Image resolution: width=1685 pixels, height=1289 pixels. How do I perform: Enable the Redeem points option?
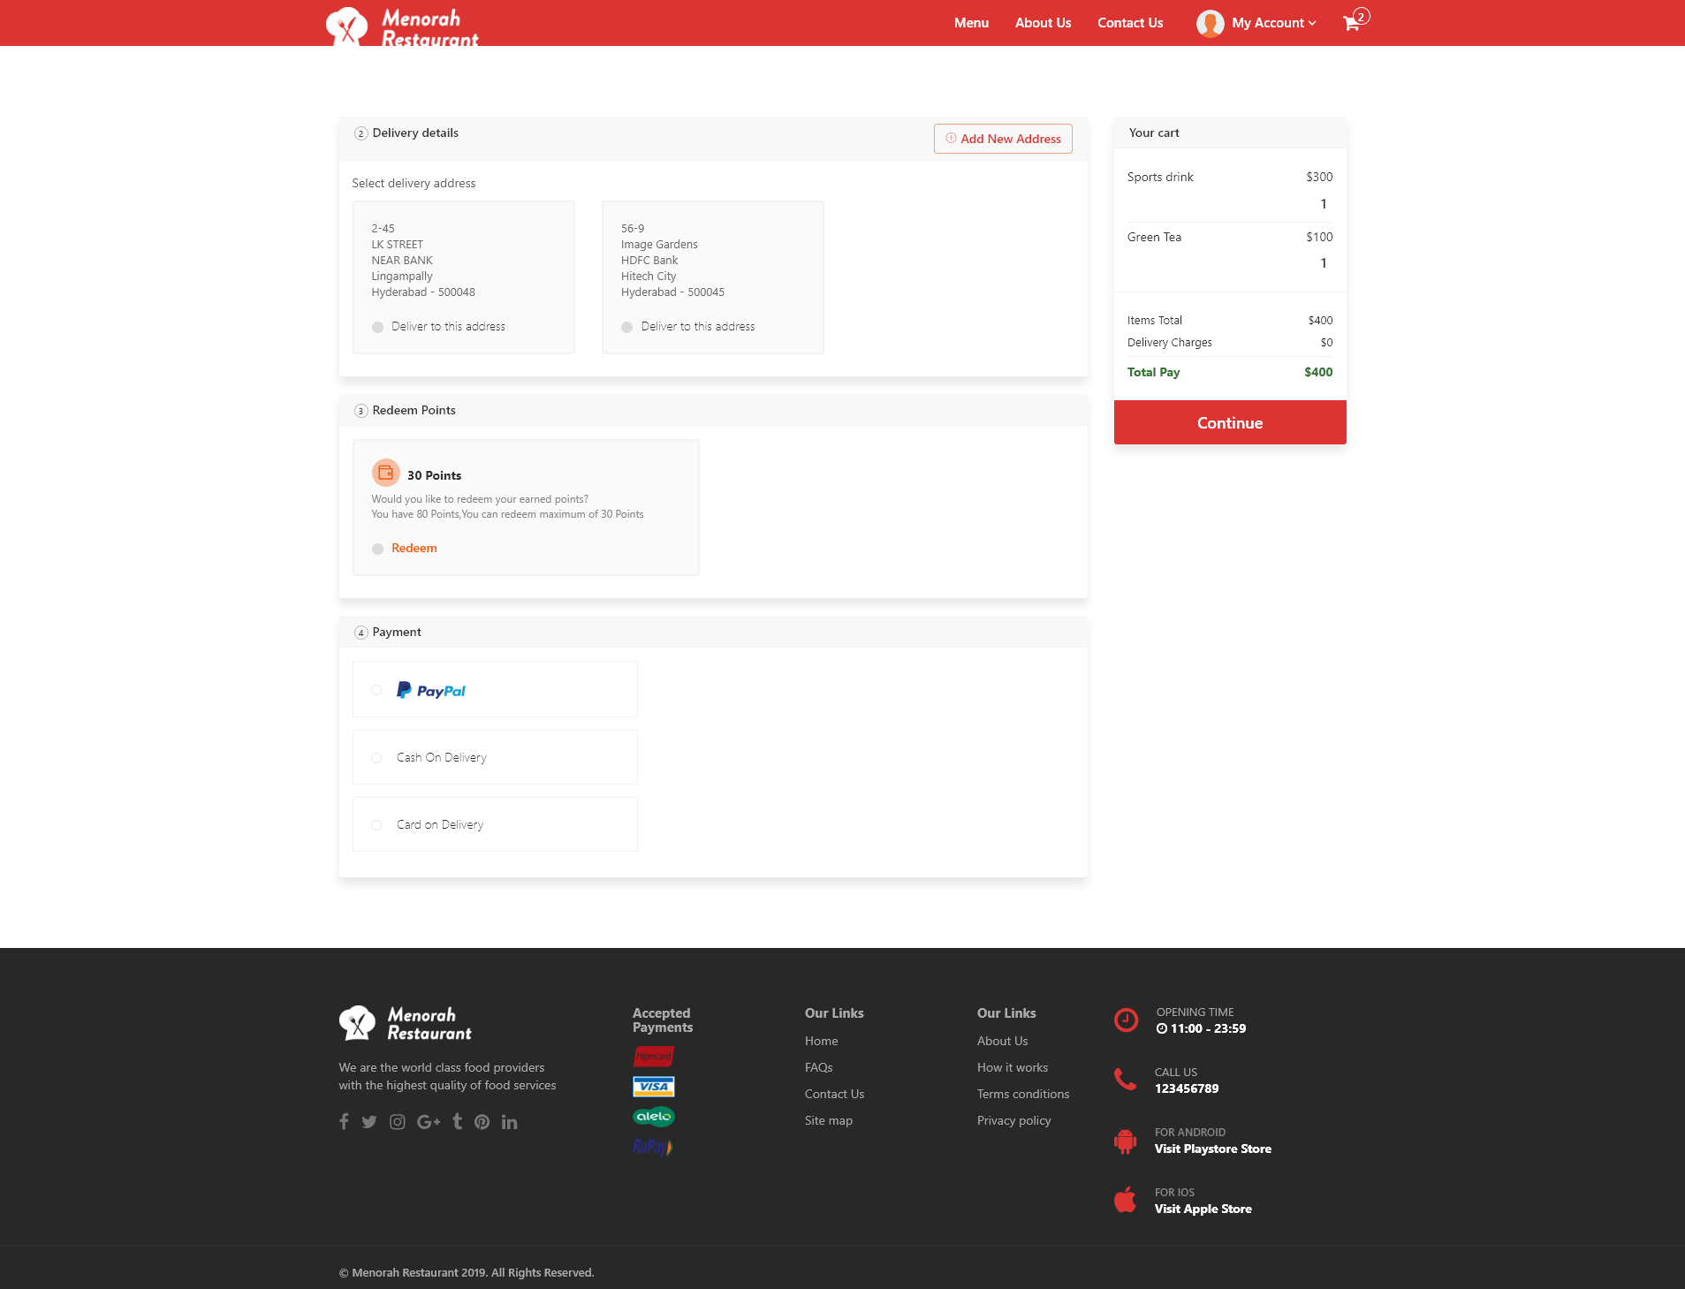pos(377,549)
